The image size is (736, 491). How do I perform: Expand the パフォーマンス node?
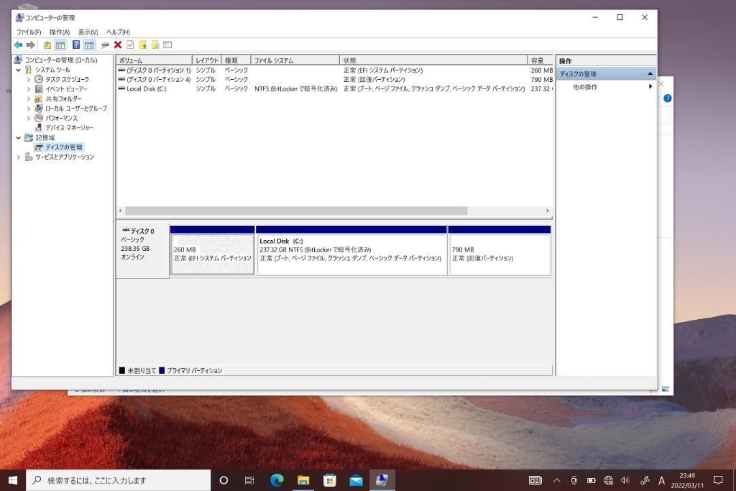pos(28,118)
